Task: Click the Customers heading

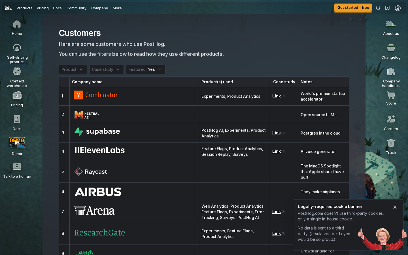Action: (x=80, y=33)
